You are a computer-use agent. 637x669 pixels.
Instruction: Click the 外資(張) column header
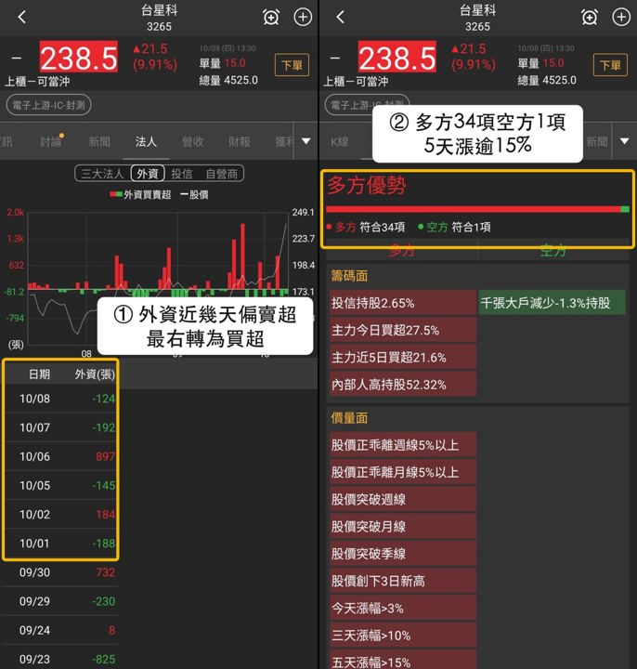[x=94, y=374]
